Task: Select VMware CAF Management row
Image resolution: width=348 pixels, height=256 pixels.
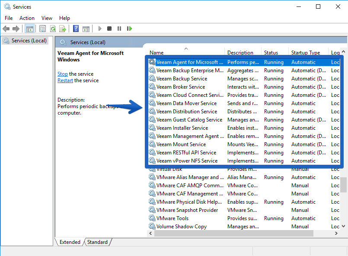Action: pos(244,193)
